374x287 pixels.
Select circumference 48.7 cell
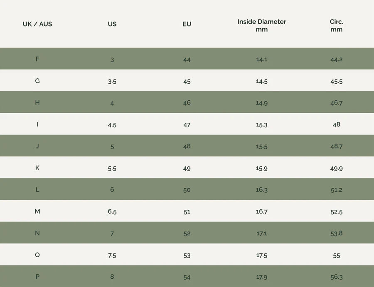point(337,146)
